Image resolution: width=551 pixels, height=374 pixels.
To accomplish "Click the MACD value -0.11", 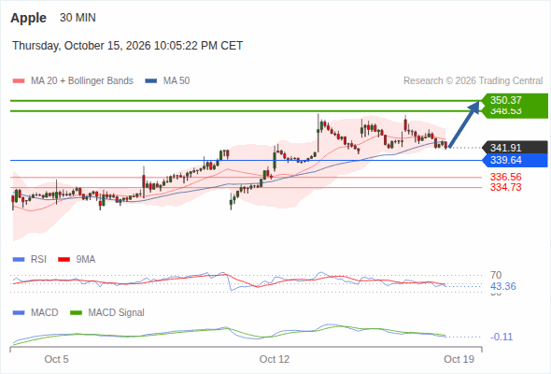I will (x=502, y=337).
